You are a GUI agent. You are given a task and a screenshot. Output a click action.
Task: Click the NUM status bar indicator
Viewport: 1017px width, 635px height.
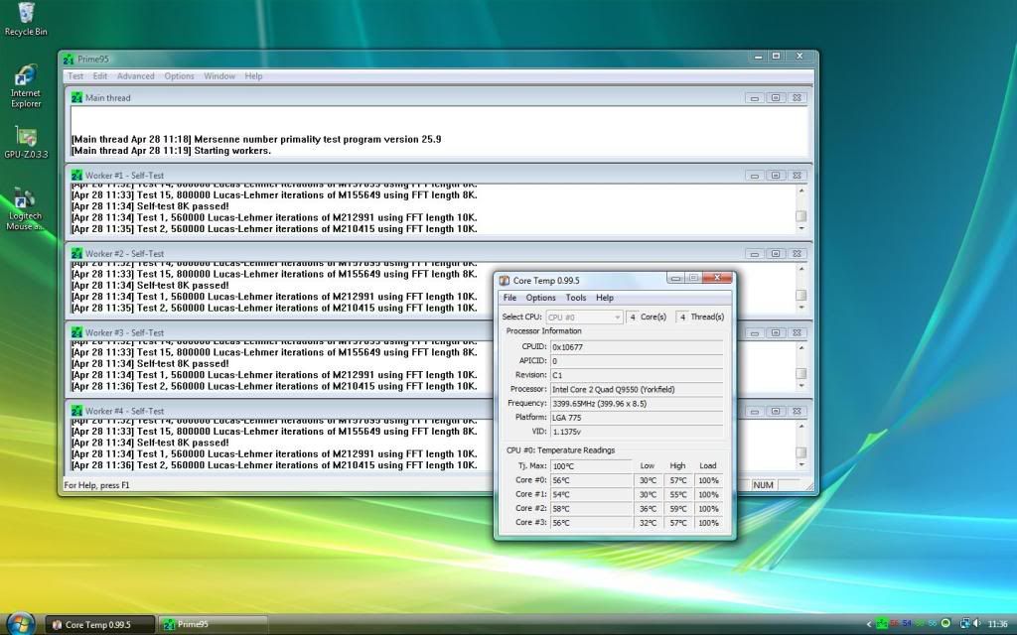tap(764, 485)
